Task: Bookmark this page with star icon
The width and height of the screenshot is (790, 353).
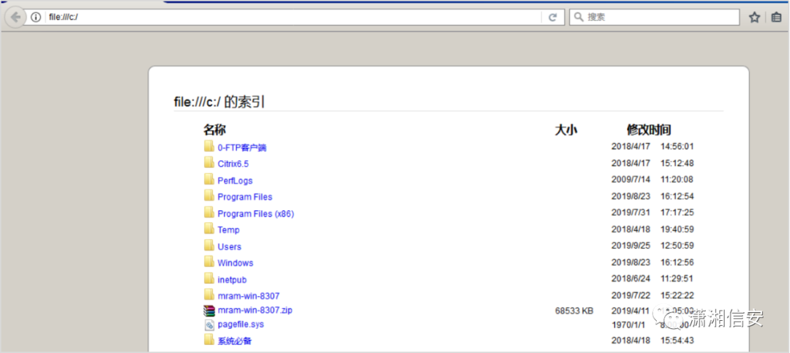Action: (754, 17)
